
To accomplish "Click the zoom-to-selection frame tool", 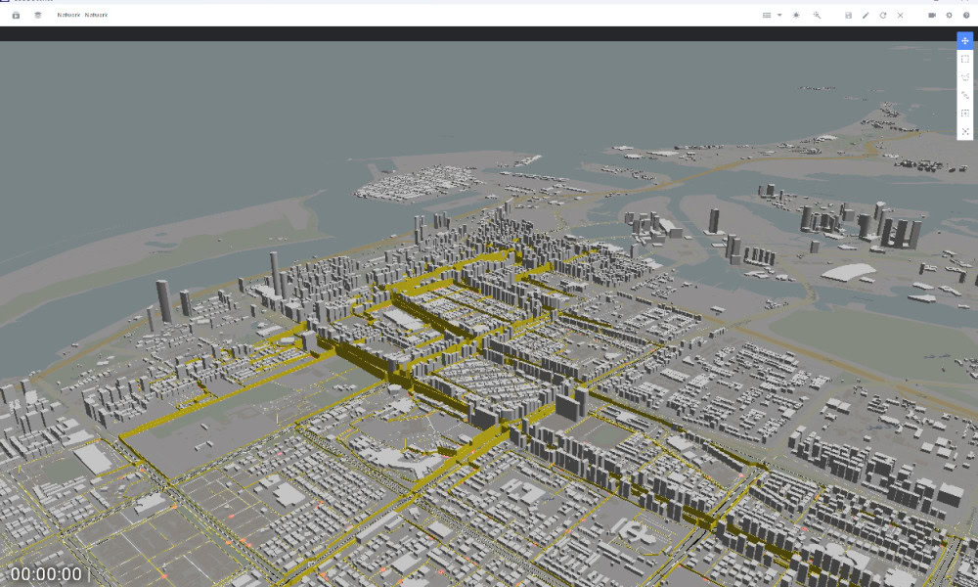I will pos(965,113).
